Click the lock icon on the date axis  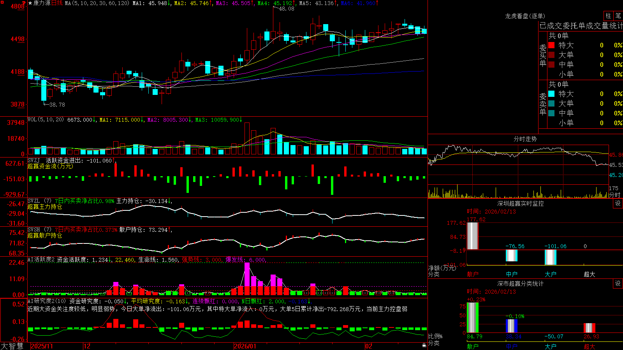(x=424, y=345)
